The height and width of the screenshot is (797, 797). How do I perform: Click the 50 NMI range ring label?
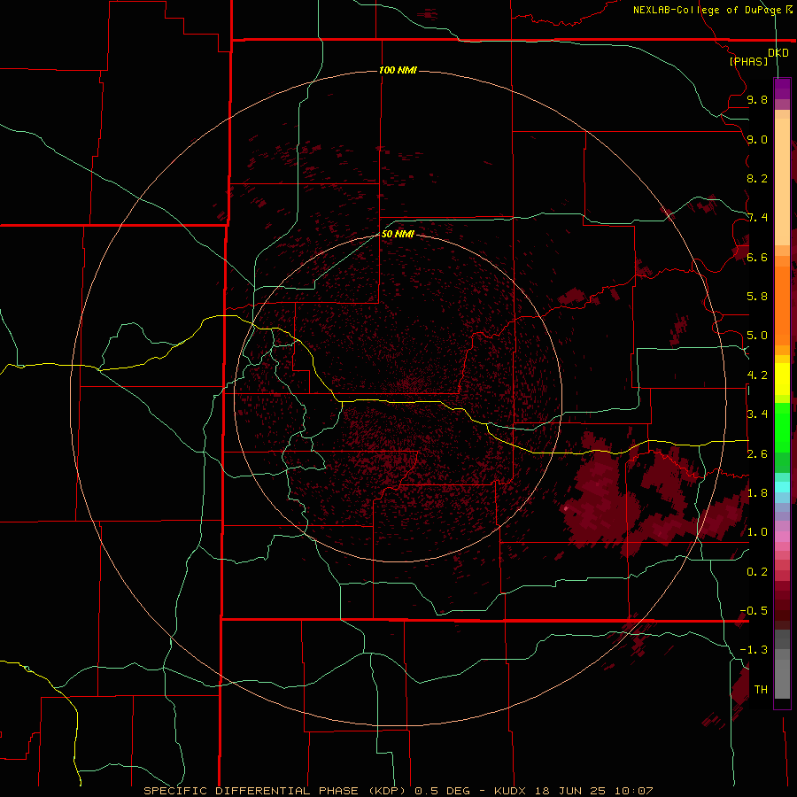398,234
